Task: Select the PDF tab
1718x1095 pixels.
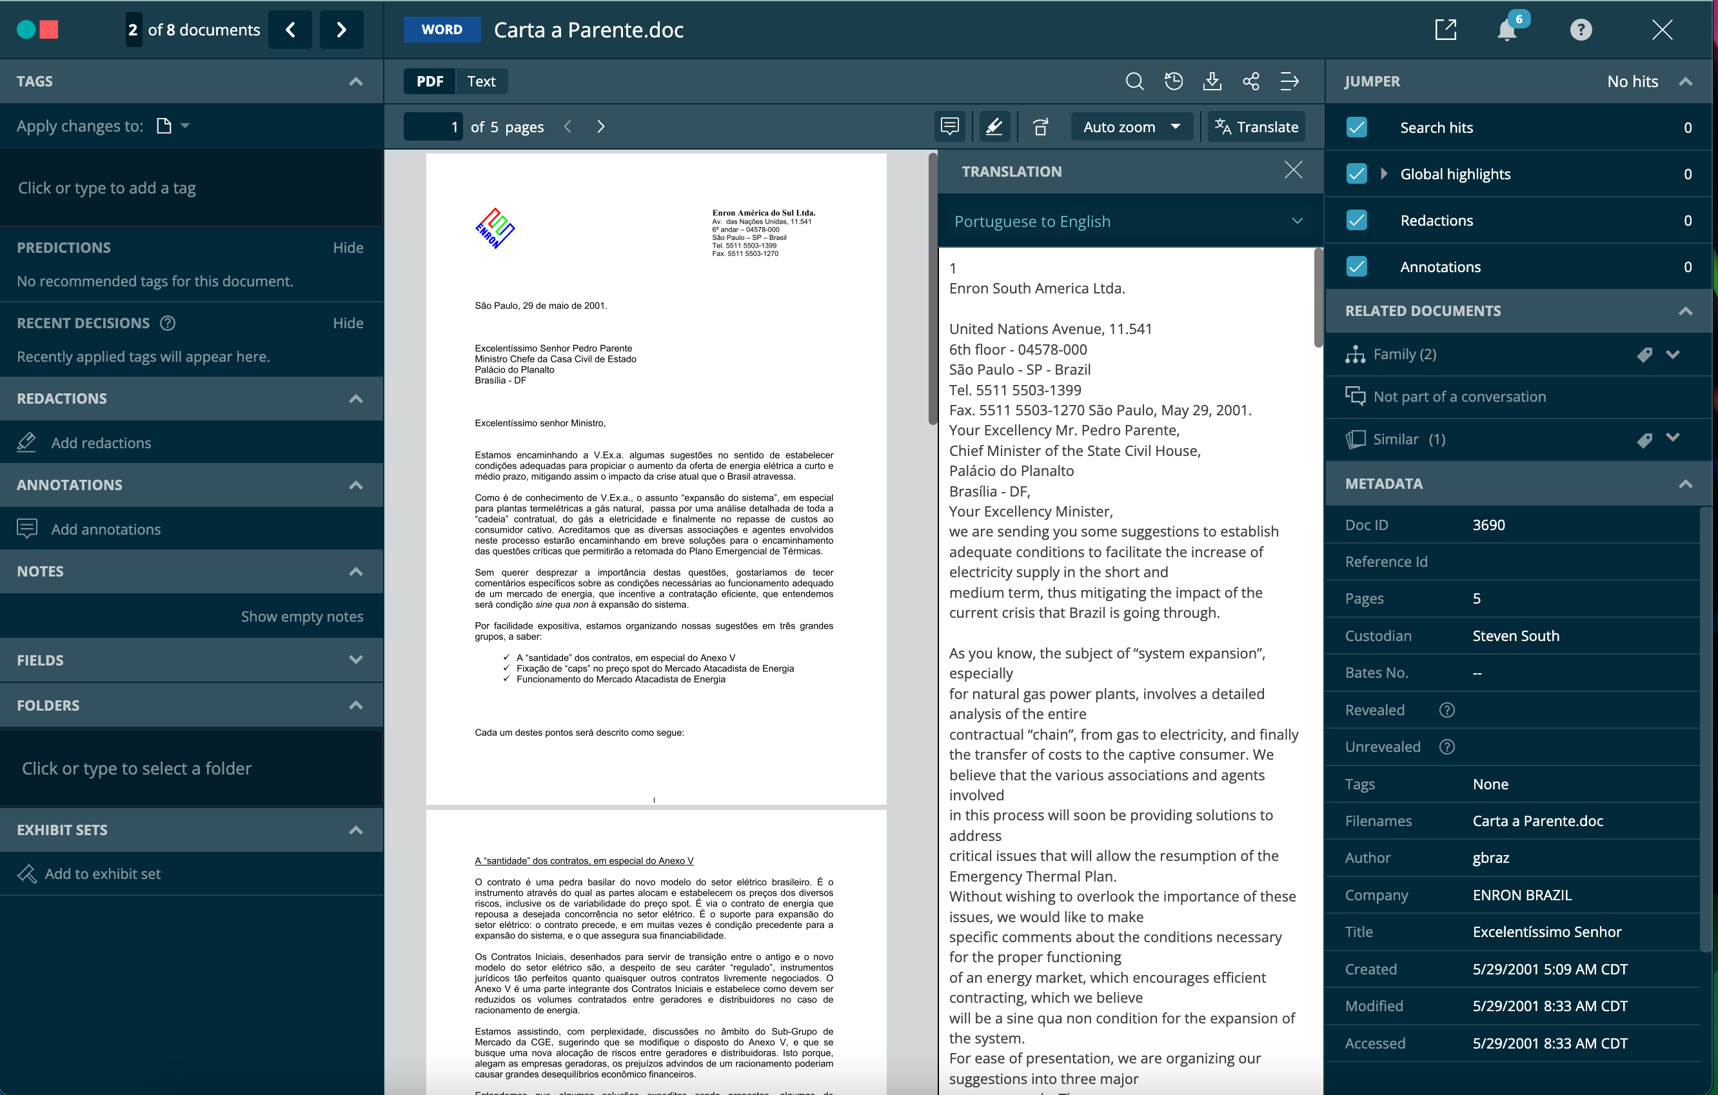Action: (429, 81)
